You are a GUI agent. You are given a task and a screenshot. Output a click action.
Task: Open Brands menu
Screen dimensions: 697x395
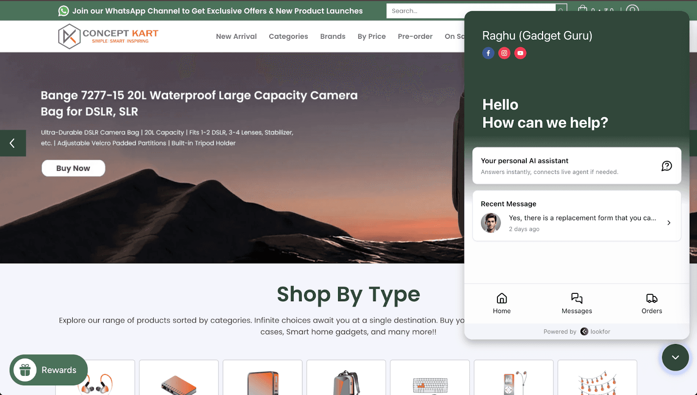tap(333, 37)
